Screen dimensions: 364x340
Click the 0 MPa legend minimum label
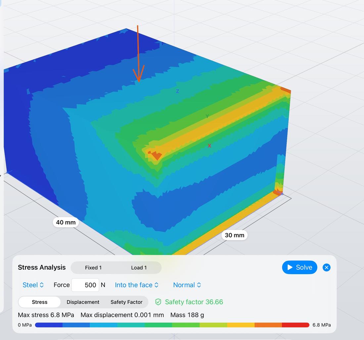tap(25, 325)
